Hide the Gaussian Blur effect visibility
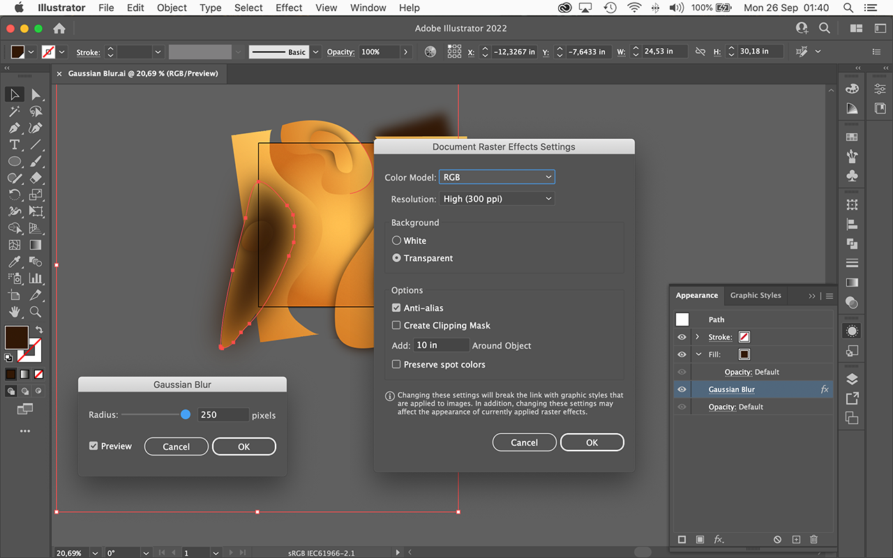Image resolution: width=893 pixels, height=558 pixels. [x=682, y=390]
